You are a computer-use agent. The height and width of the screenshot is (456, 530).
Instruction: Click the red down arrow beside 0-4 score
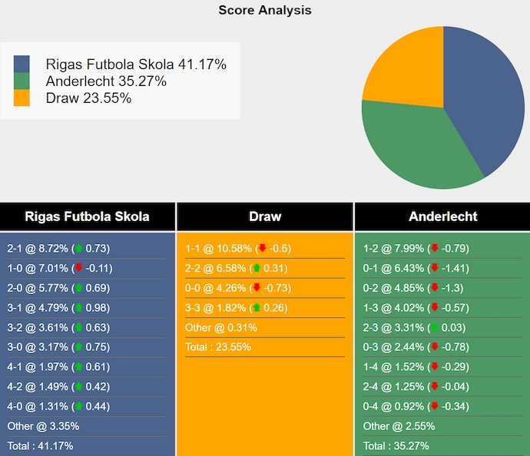click(x=434, y=406)
